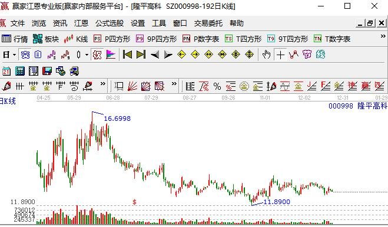The height and width of the screenshot is (227, 388).
Task: Click the red floppy save icon
Action: (47, 71)
